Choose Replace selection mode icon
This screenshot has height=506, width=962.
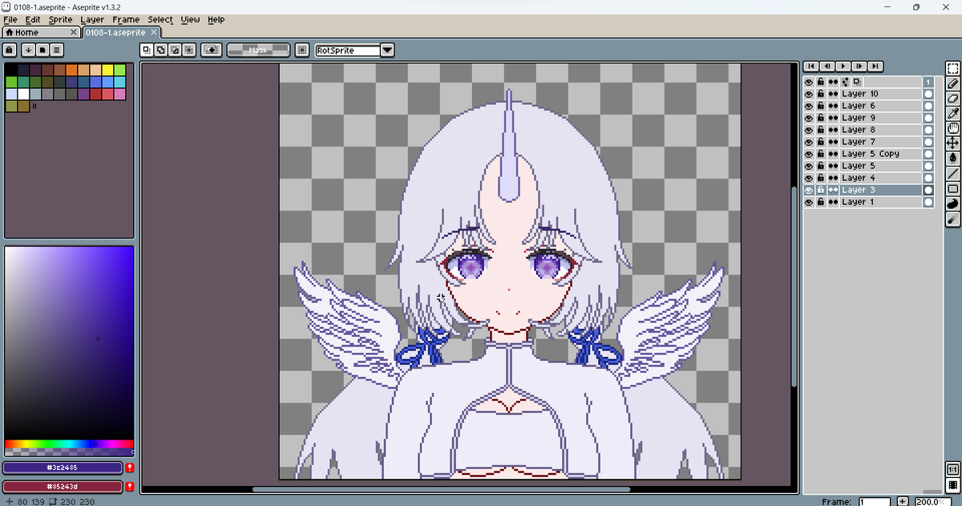point(147,50)
